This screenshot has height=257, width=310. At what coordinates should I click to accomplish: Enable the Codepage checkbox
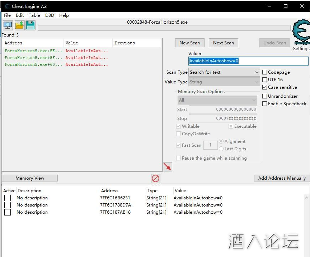click(x=264, y=72)
